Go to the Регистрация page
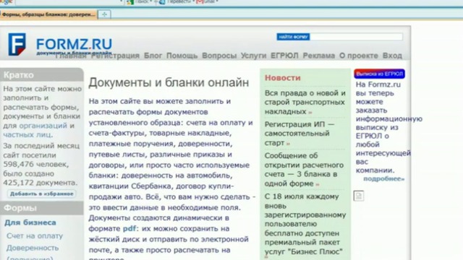The height and width of the screenshot is (260, 463). coord(115,56)
